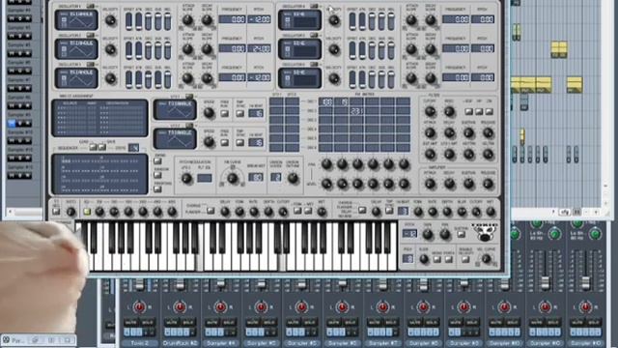Toggle the lit yellow EQ on button
Viewport: 618px width, 348px height.
pos(87,212)
